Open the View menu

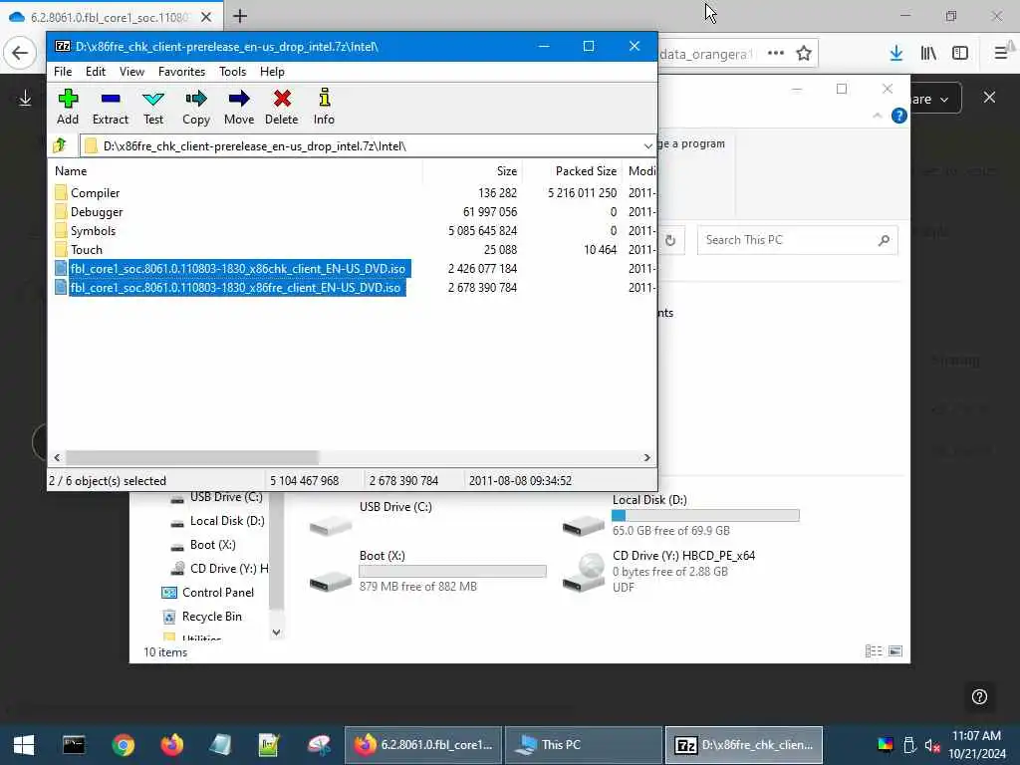point(132,72)
